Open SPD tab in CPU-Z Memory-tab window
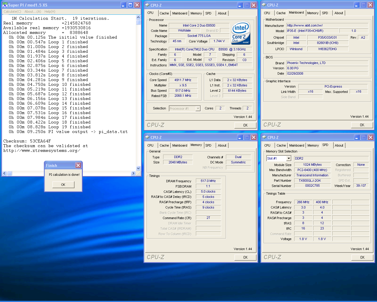 (x=208, y=145)
